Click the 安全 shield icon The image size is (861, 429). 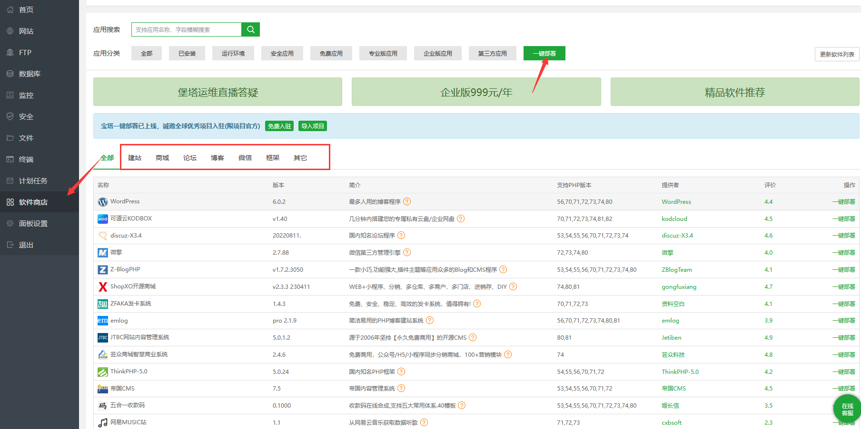(10, 116)
